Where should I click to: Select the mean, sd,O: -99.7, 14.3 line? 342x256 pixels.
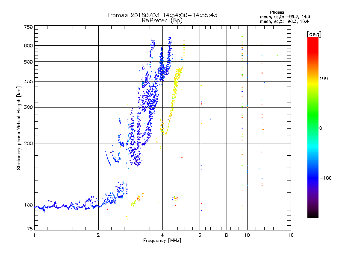(x=285, y=17)
